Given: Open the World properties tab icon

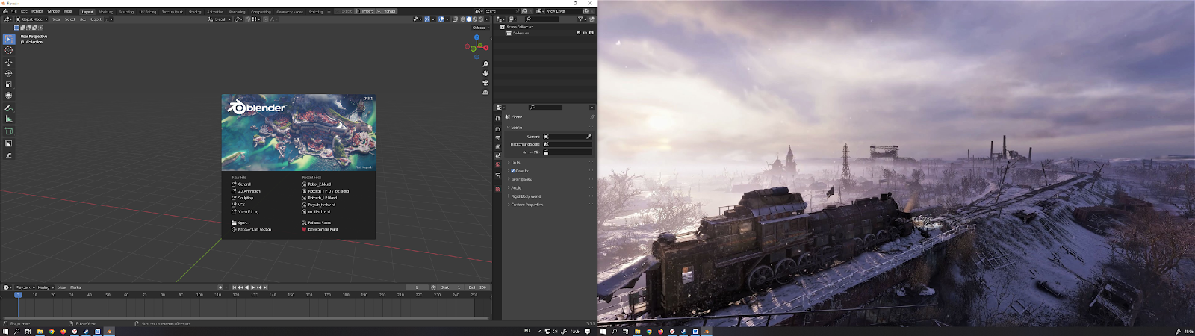Looking at the screenshot, I should [x=498, y=164].
